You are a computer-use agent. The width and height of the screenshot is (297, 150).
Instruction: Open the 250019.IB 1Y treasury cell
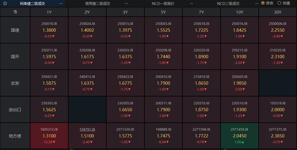coord(49,30)
